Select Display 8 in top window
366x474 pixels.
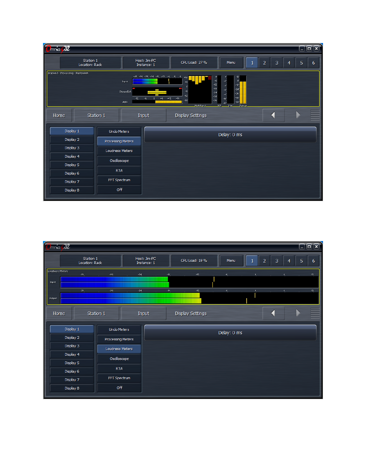(x=72, y=190)
